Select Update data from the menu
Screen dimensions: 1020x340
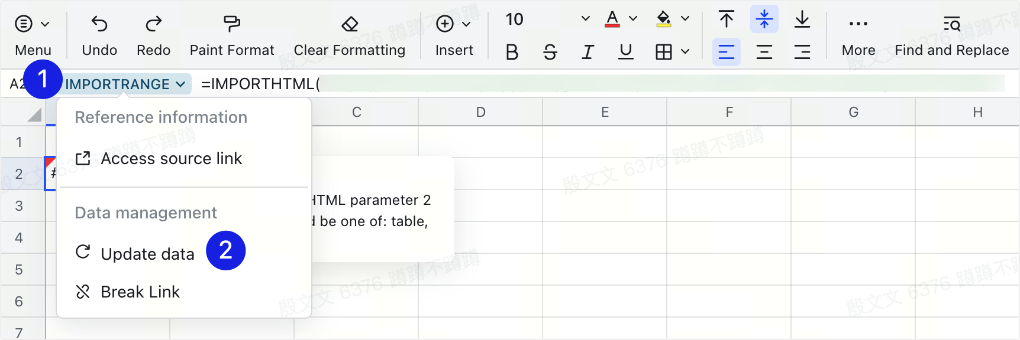pyautogui.click(x=147, y=254)
